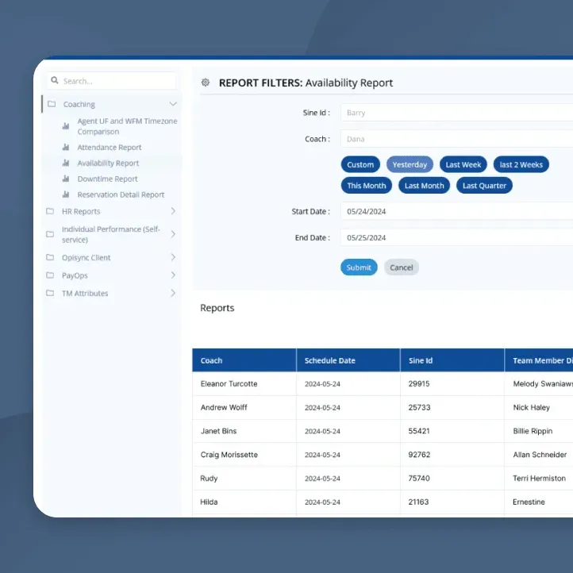Image resolution: width=573 pixels, height=573 pixels.
Task: Choose the Yesterday date range
Action: tap(410, 164)
